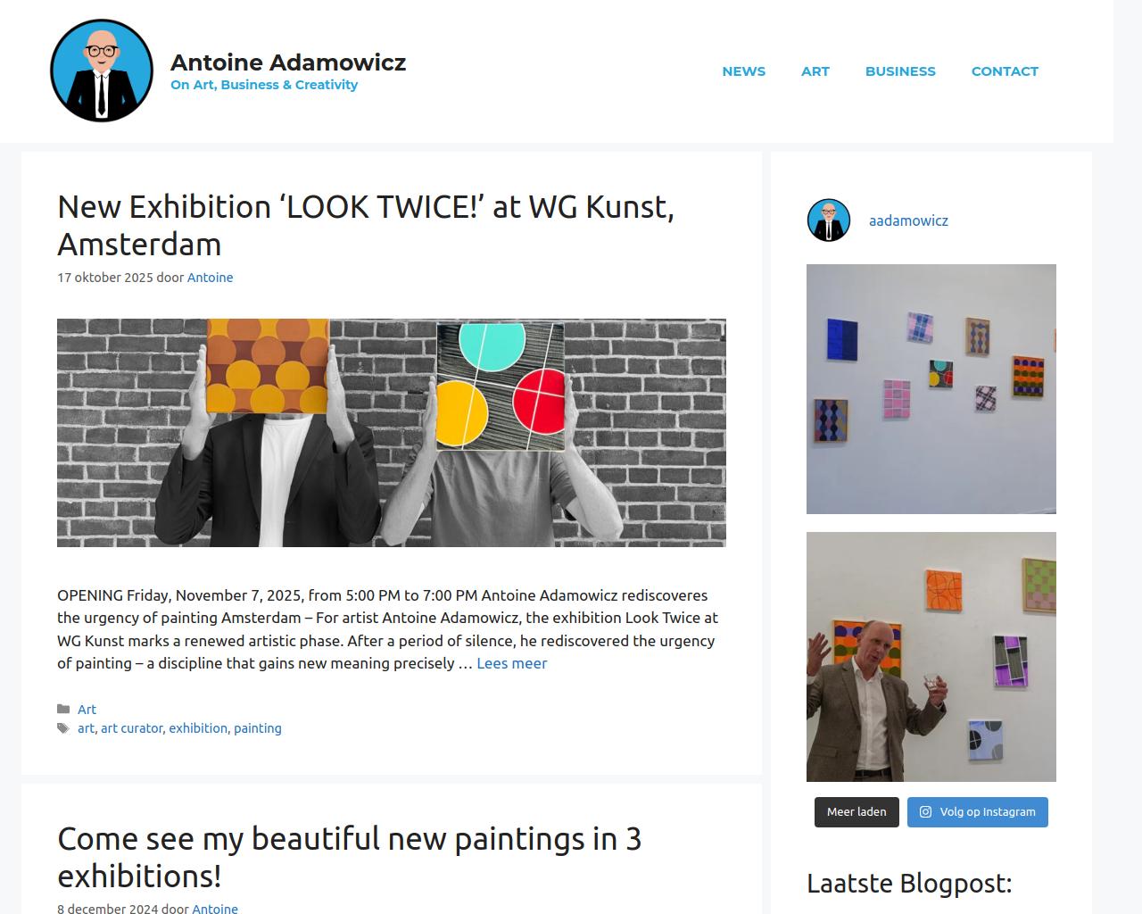Open the NEWS menu item
Image resolution: width=1142 pixels, height=914 pixels.
click(x=744, y=71)
